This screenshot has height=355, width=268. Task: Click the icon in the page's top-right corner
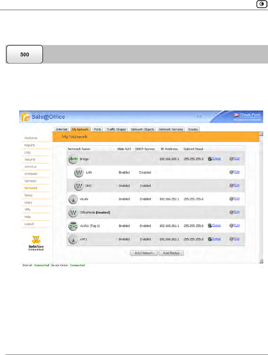[262, 4]
